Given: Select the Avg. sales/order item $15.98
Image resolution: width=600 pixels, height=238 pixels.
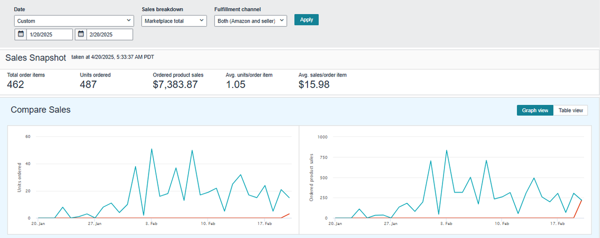Looking at the screenshot, I should (314, 84).
